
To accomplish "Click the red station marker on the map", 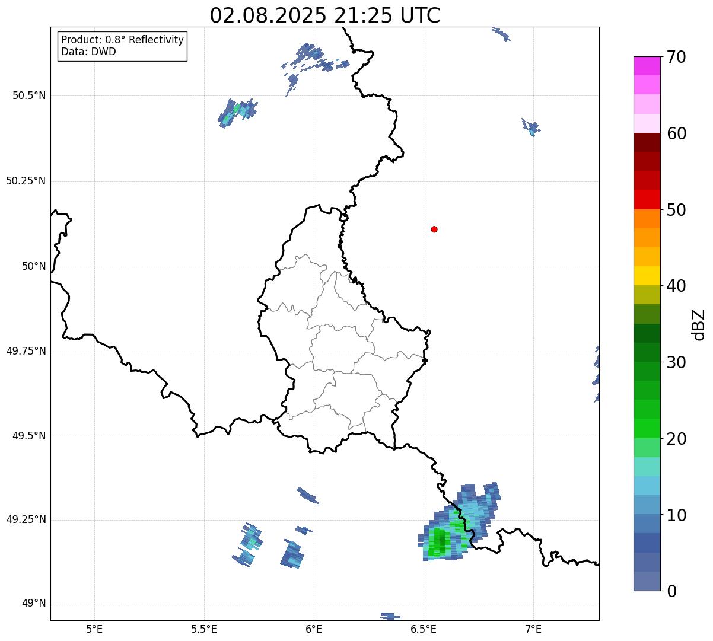I will (434, 229).
